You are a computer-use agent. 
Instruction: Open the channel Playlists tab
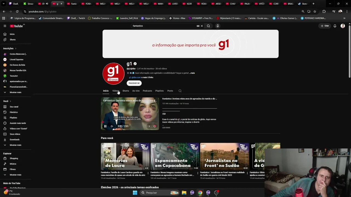[159, 91]
